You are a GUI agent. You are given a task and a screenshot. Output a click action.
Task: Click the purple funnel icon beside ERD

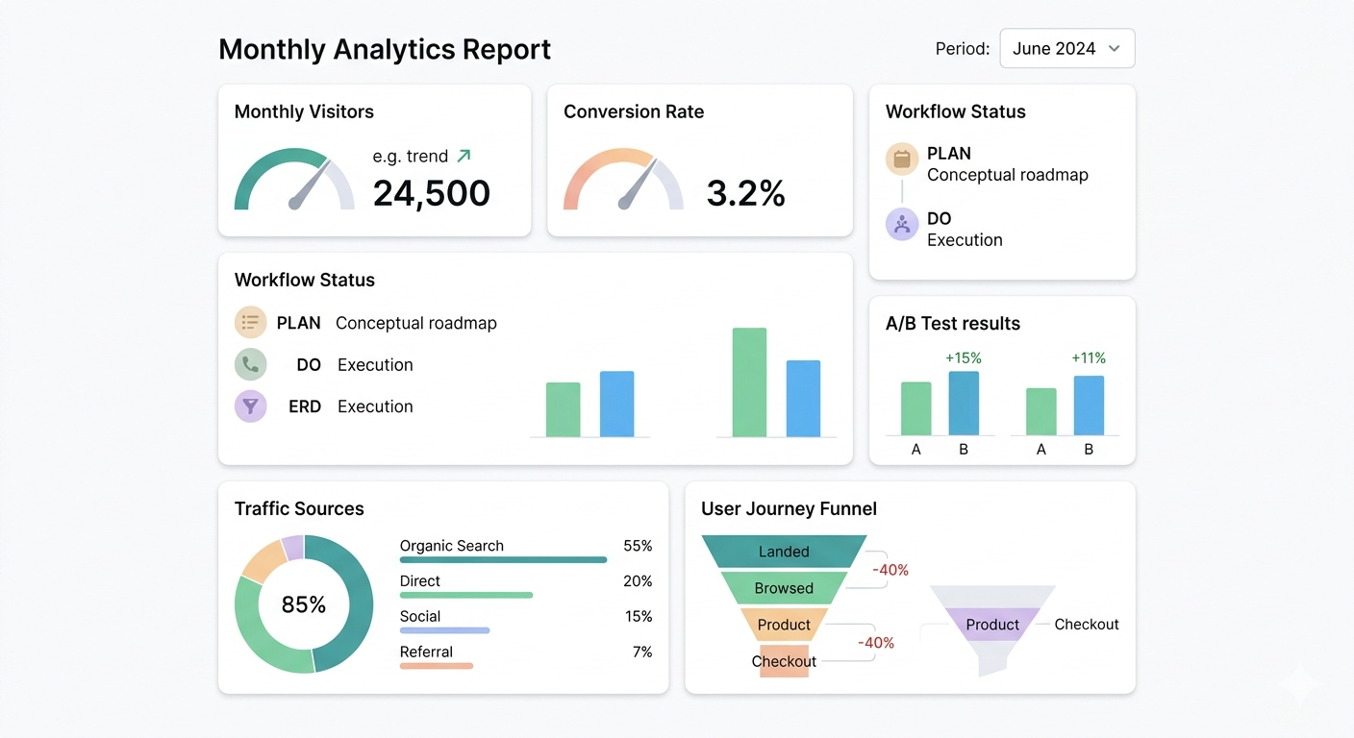pyautogui.click(x=250, y=406)
